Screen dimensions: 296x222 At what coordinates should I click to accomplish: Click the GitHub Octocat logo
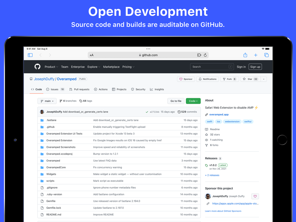[37, 67]
